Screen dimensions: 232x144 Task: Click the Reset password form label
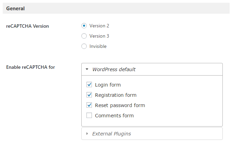tap(120, 105)
